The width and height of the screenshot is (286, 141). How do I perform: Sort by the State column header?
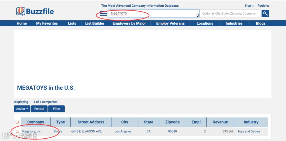[x=149, y=122]
